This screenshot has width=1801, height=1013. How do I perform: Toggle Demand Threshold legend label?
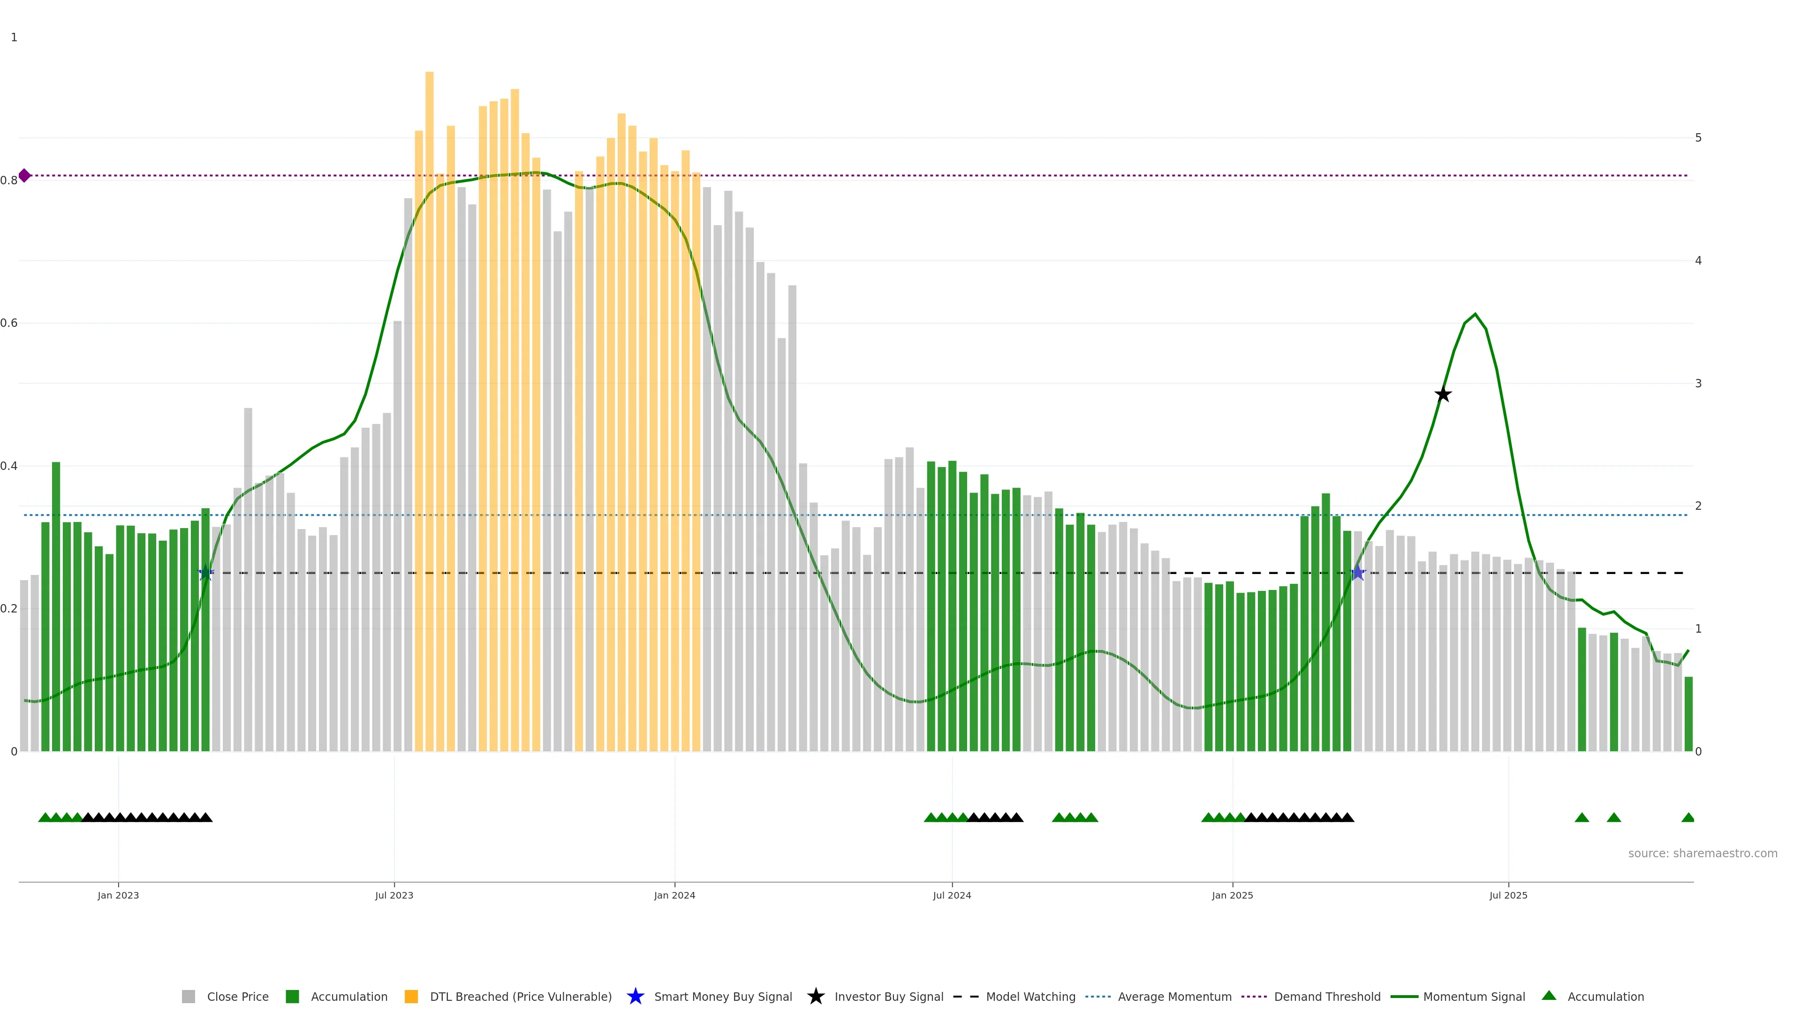[1327, 997]
